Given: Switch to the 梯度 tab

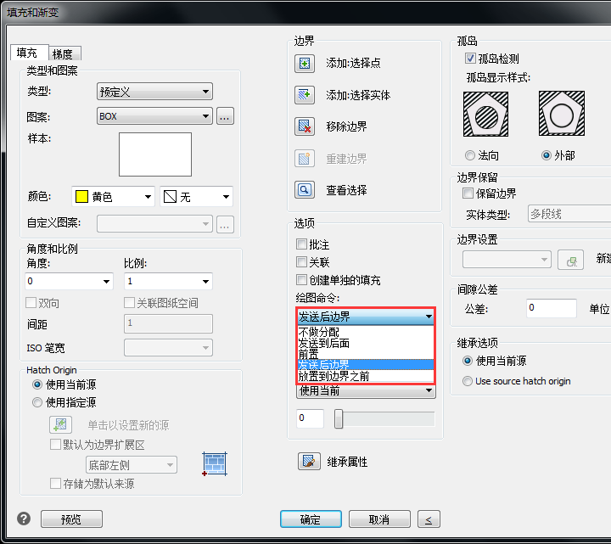Looking at the screenshot, I should coord(62,53).
